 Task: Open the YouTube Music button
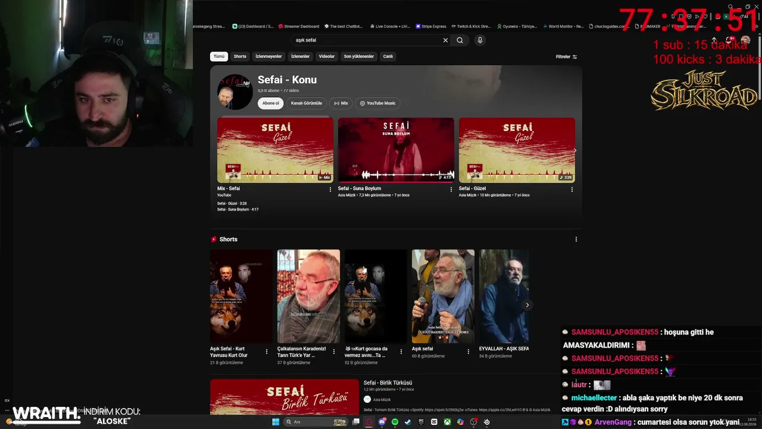point(378,103)
